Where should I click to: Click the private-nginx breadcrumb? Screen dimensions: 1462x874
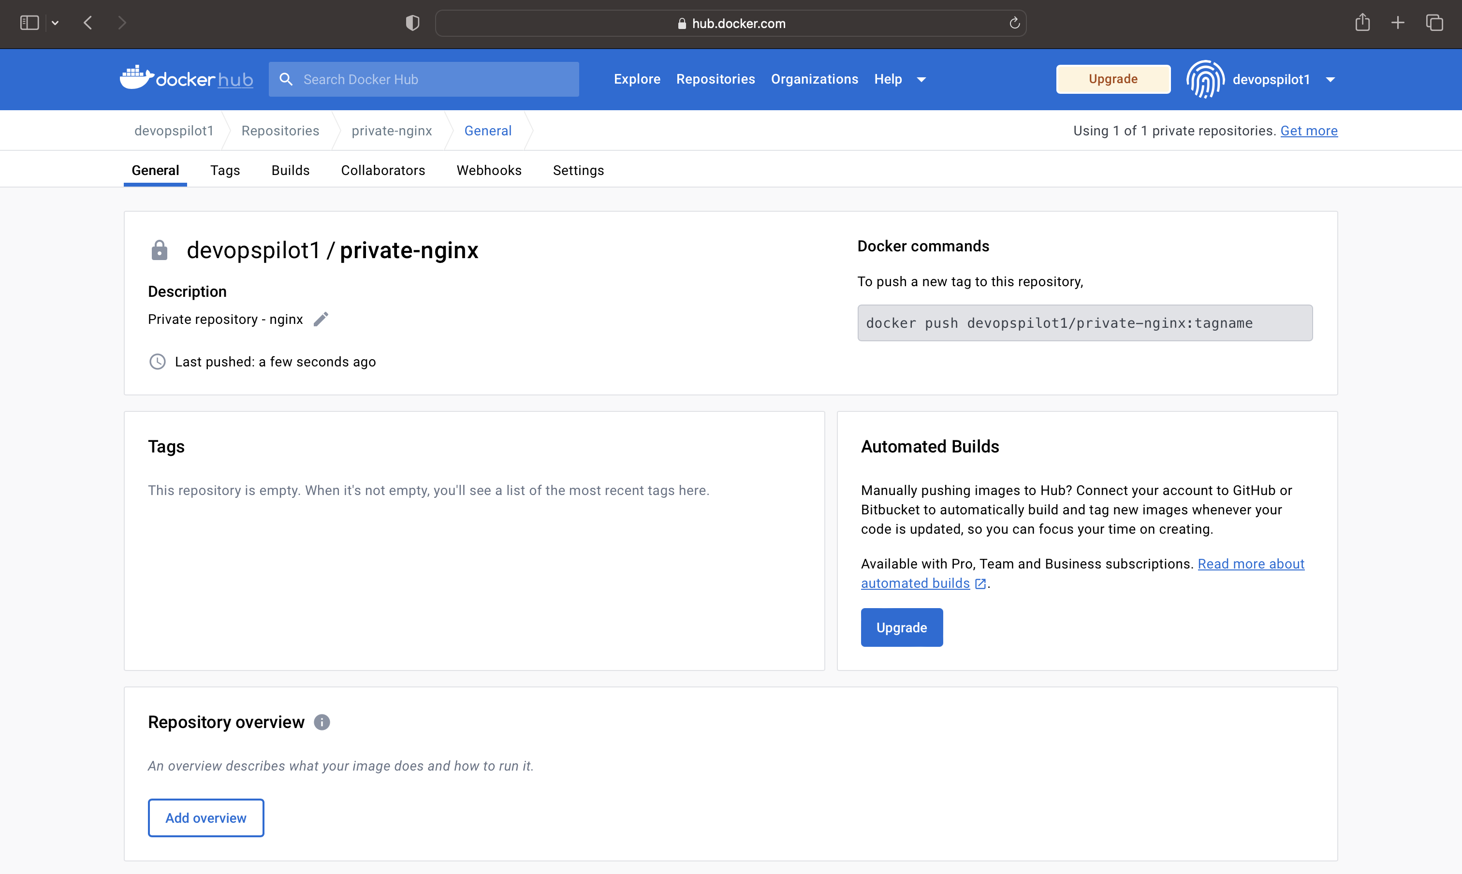click(x=392, y=131)
